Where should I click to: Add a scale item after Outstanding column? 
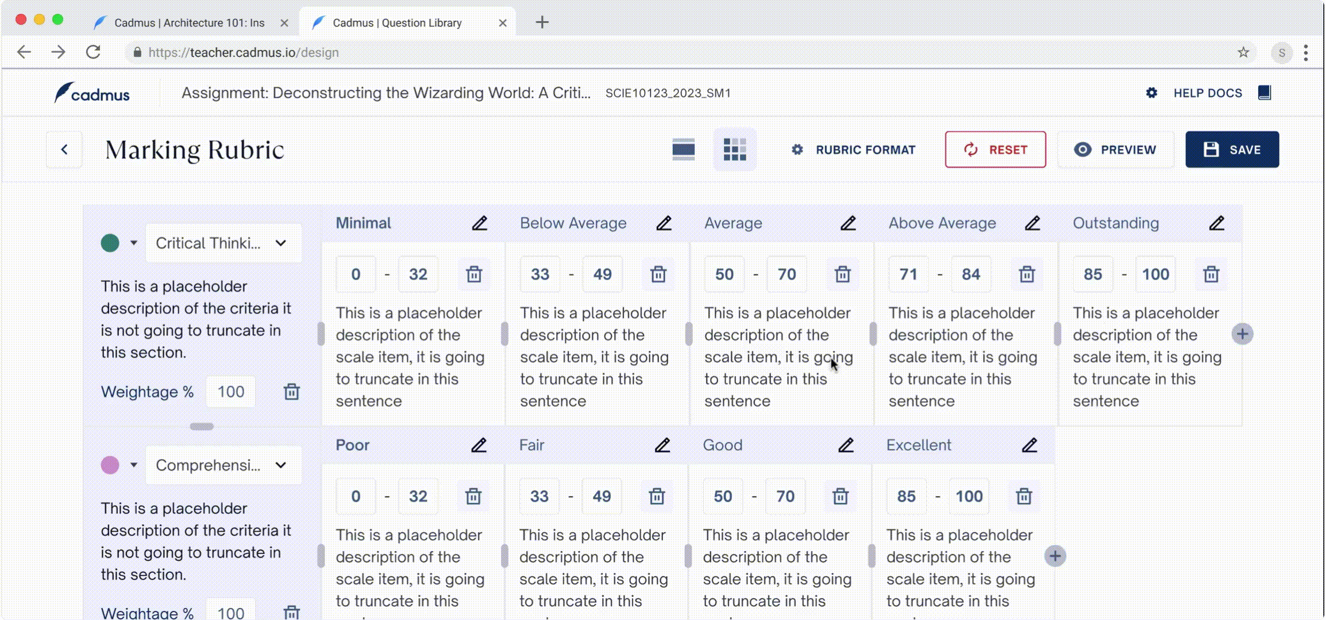pos(1242,334)
